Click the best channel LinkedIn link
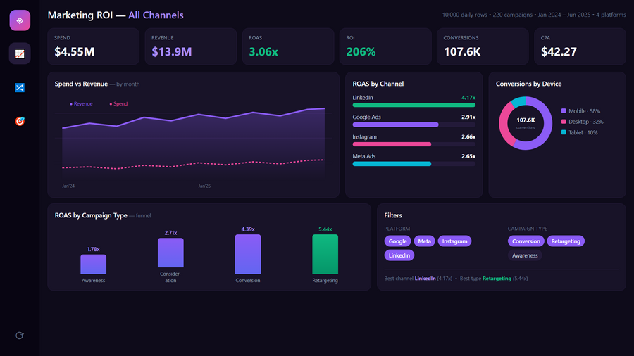Viewport: 634px width, 356px height. click(425, 279)
